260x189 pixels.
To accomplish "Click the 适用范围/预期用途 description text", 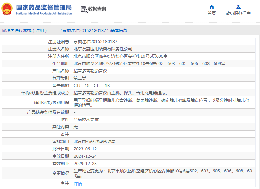I will [161, 102].
